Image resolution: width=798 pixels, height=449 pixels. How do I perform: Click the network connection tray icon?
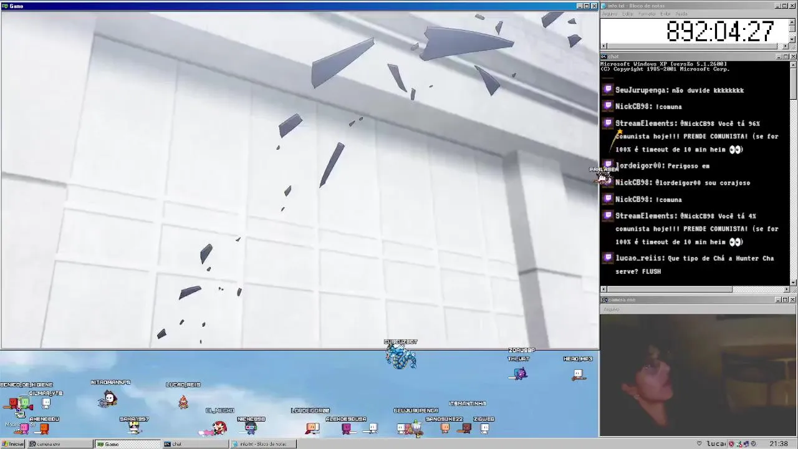tap(746, 444)
